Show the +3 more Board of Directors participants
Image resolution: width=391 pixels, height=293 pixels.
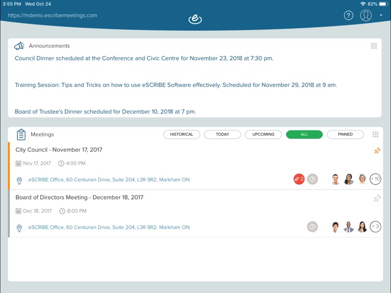tap(375, 226)
